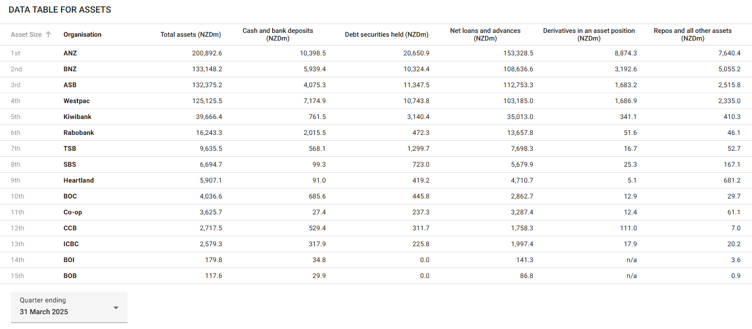752x329 pixels.
Task: Sort by Net loans and advances header
Action: [x=485, y=35]
